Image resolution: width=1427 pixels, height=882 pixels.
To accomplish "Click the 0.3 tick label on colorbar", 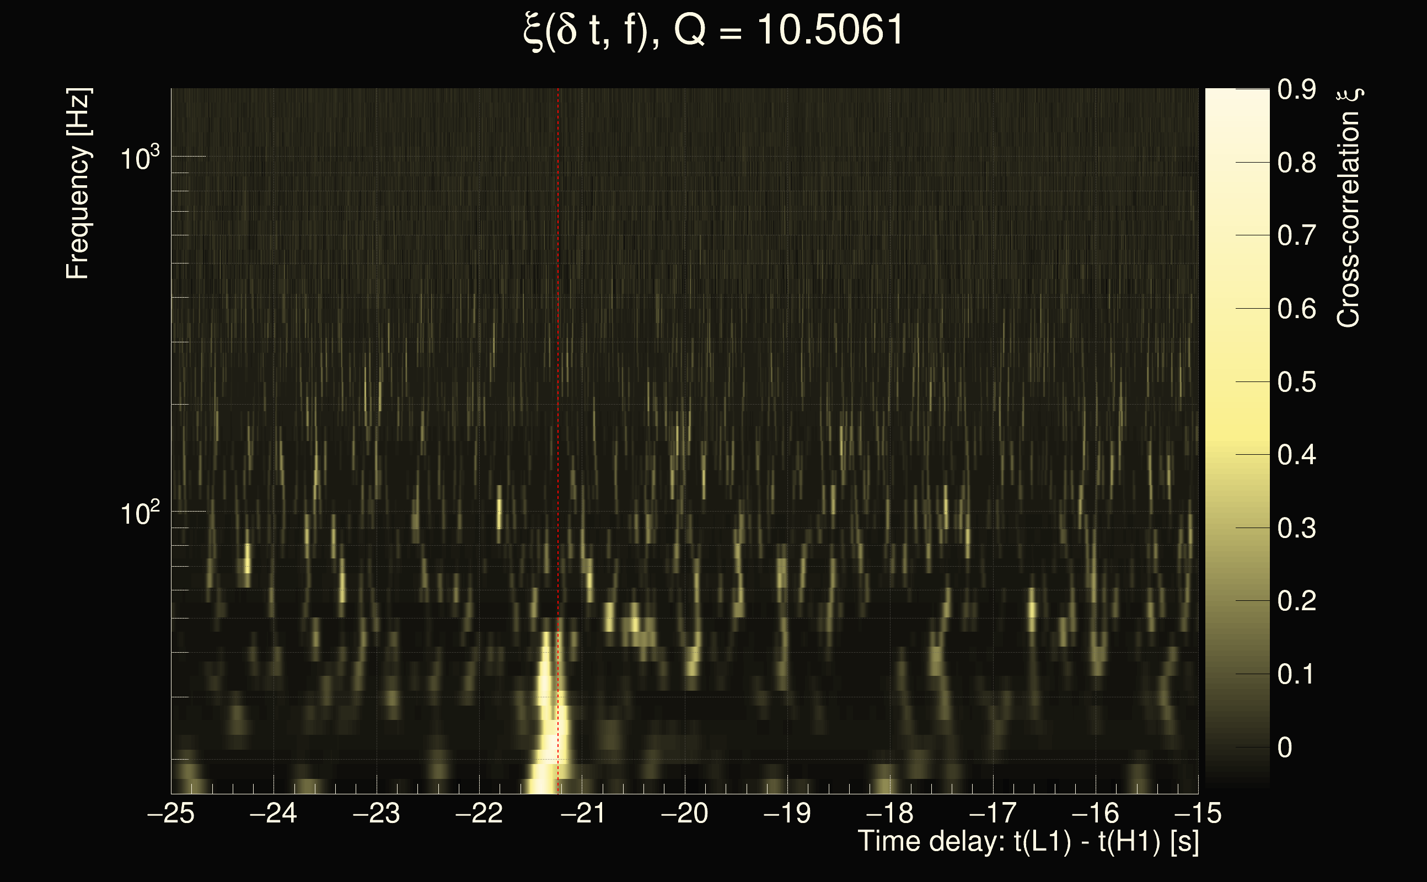I will click(x=1296, y=529).
